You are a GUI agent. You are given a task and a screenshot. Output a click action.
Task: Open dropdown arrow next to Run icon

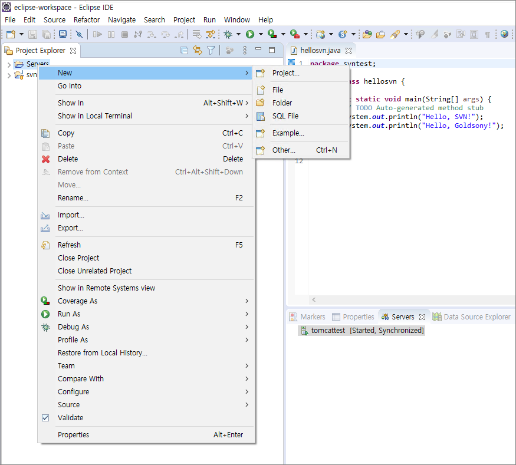[261, 34]
